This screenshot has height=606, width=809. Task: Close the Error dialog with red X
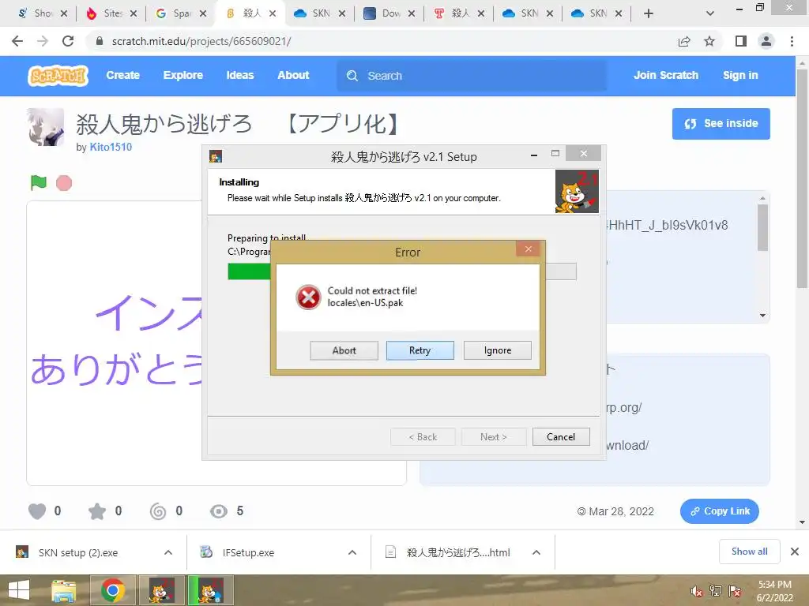pos(528,249)
